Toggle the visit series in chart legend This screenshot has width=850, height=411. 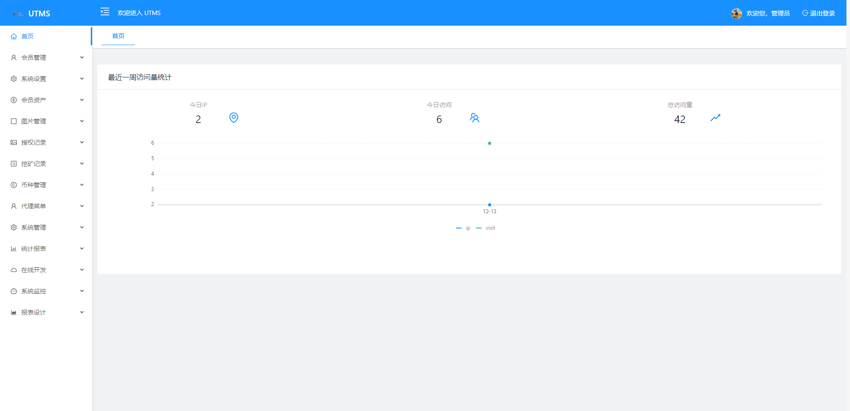point(486,228)
